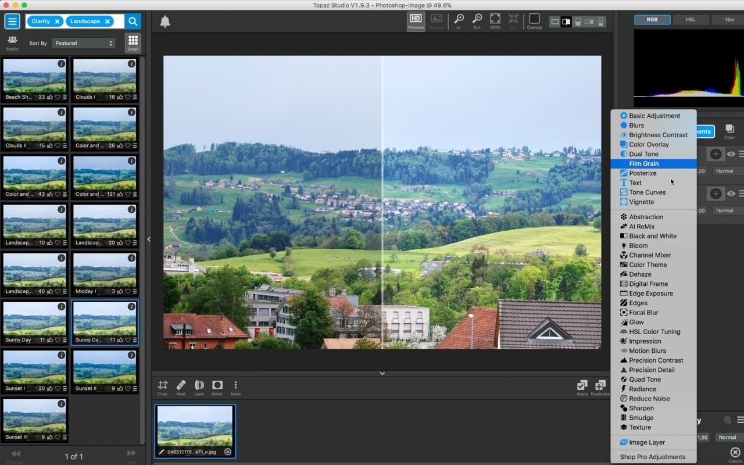744x465 pixels.
Task: Click the edit pencil on filmstrip image
Action: coord(162,452)
